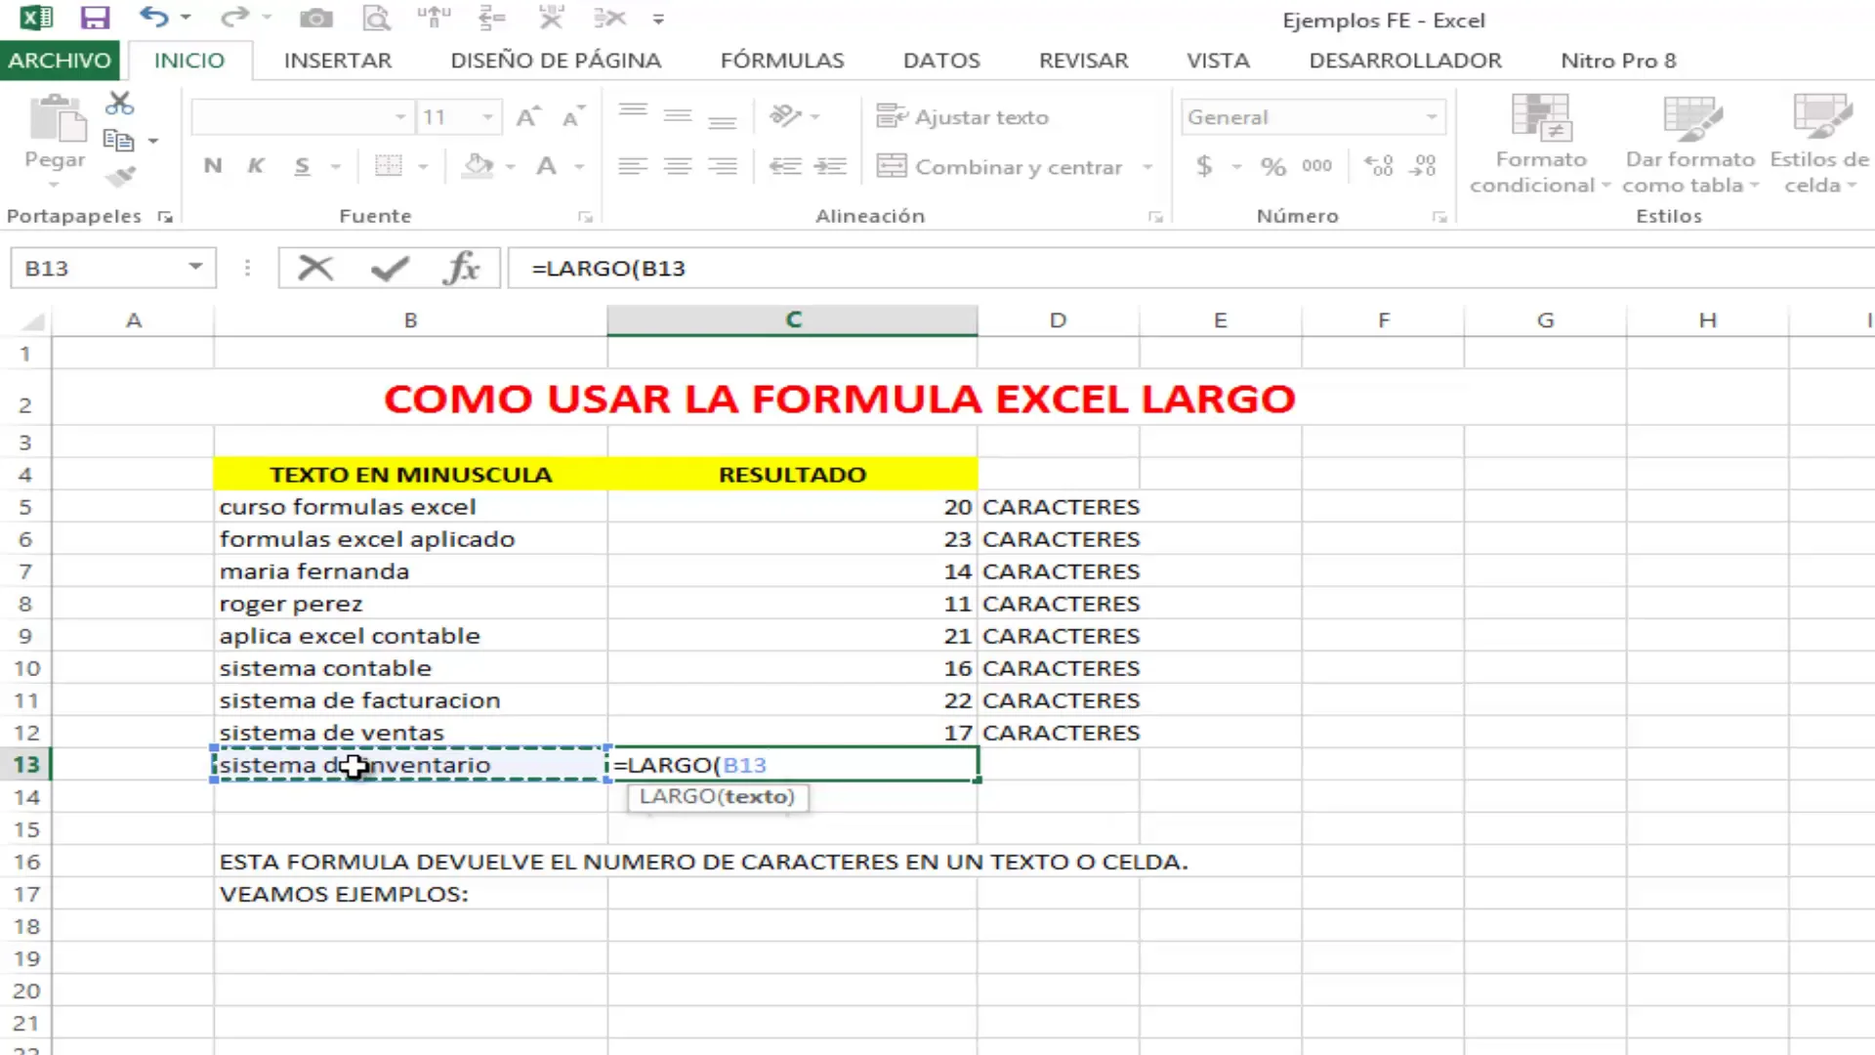Apply font color A button
1875x1055 pixels.
[547, 166]
